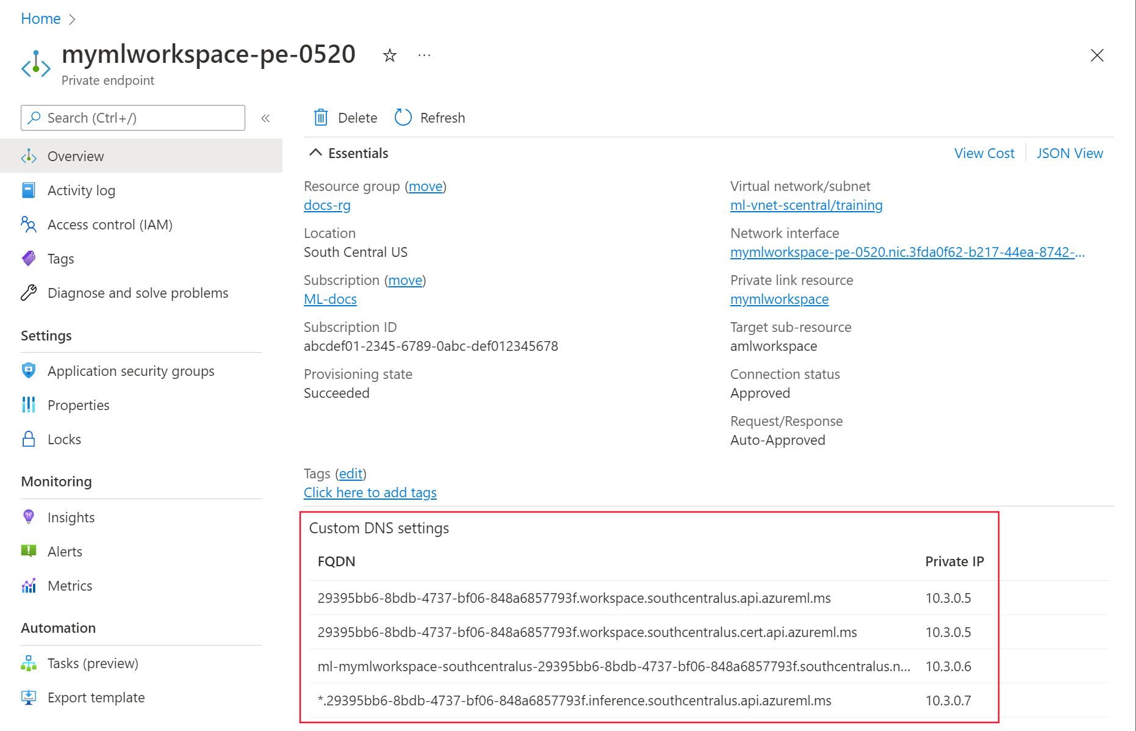Click the View Cost link
This screenshot has width=1136, height=731.
click(984, 153)
